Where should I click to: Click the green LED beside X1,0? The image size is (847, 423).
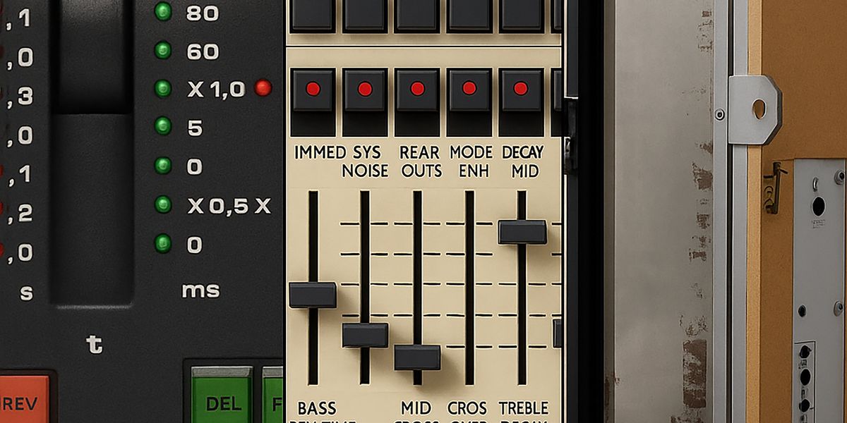(x=163, y=89)
